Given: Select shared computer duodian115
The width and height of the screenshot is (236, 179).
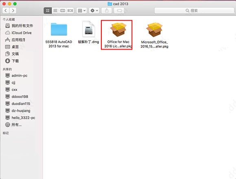Looking at the screenshot, I should pyautogui.click(x=17, y=104).
